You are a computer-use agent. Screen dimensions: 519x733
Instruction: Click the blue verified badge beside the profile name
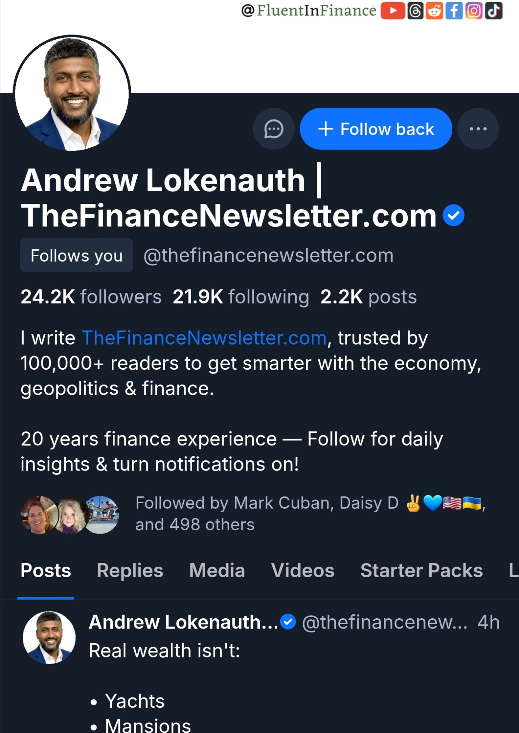[x=453, y=216]
